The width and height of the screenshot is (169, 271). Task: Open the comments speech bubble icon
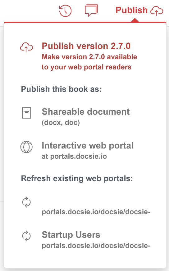pyautogui.click(x=91, y=10)
